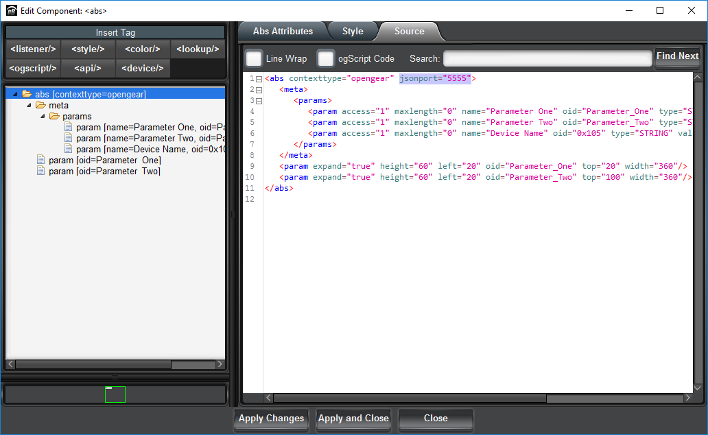
Task: Collapse the abs tag fold marker on line 1
Action: click(x=259, y=79)
